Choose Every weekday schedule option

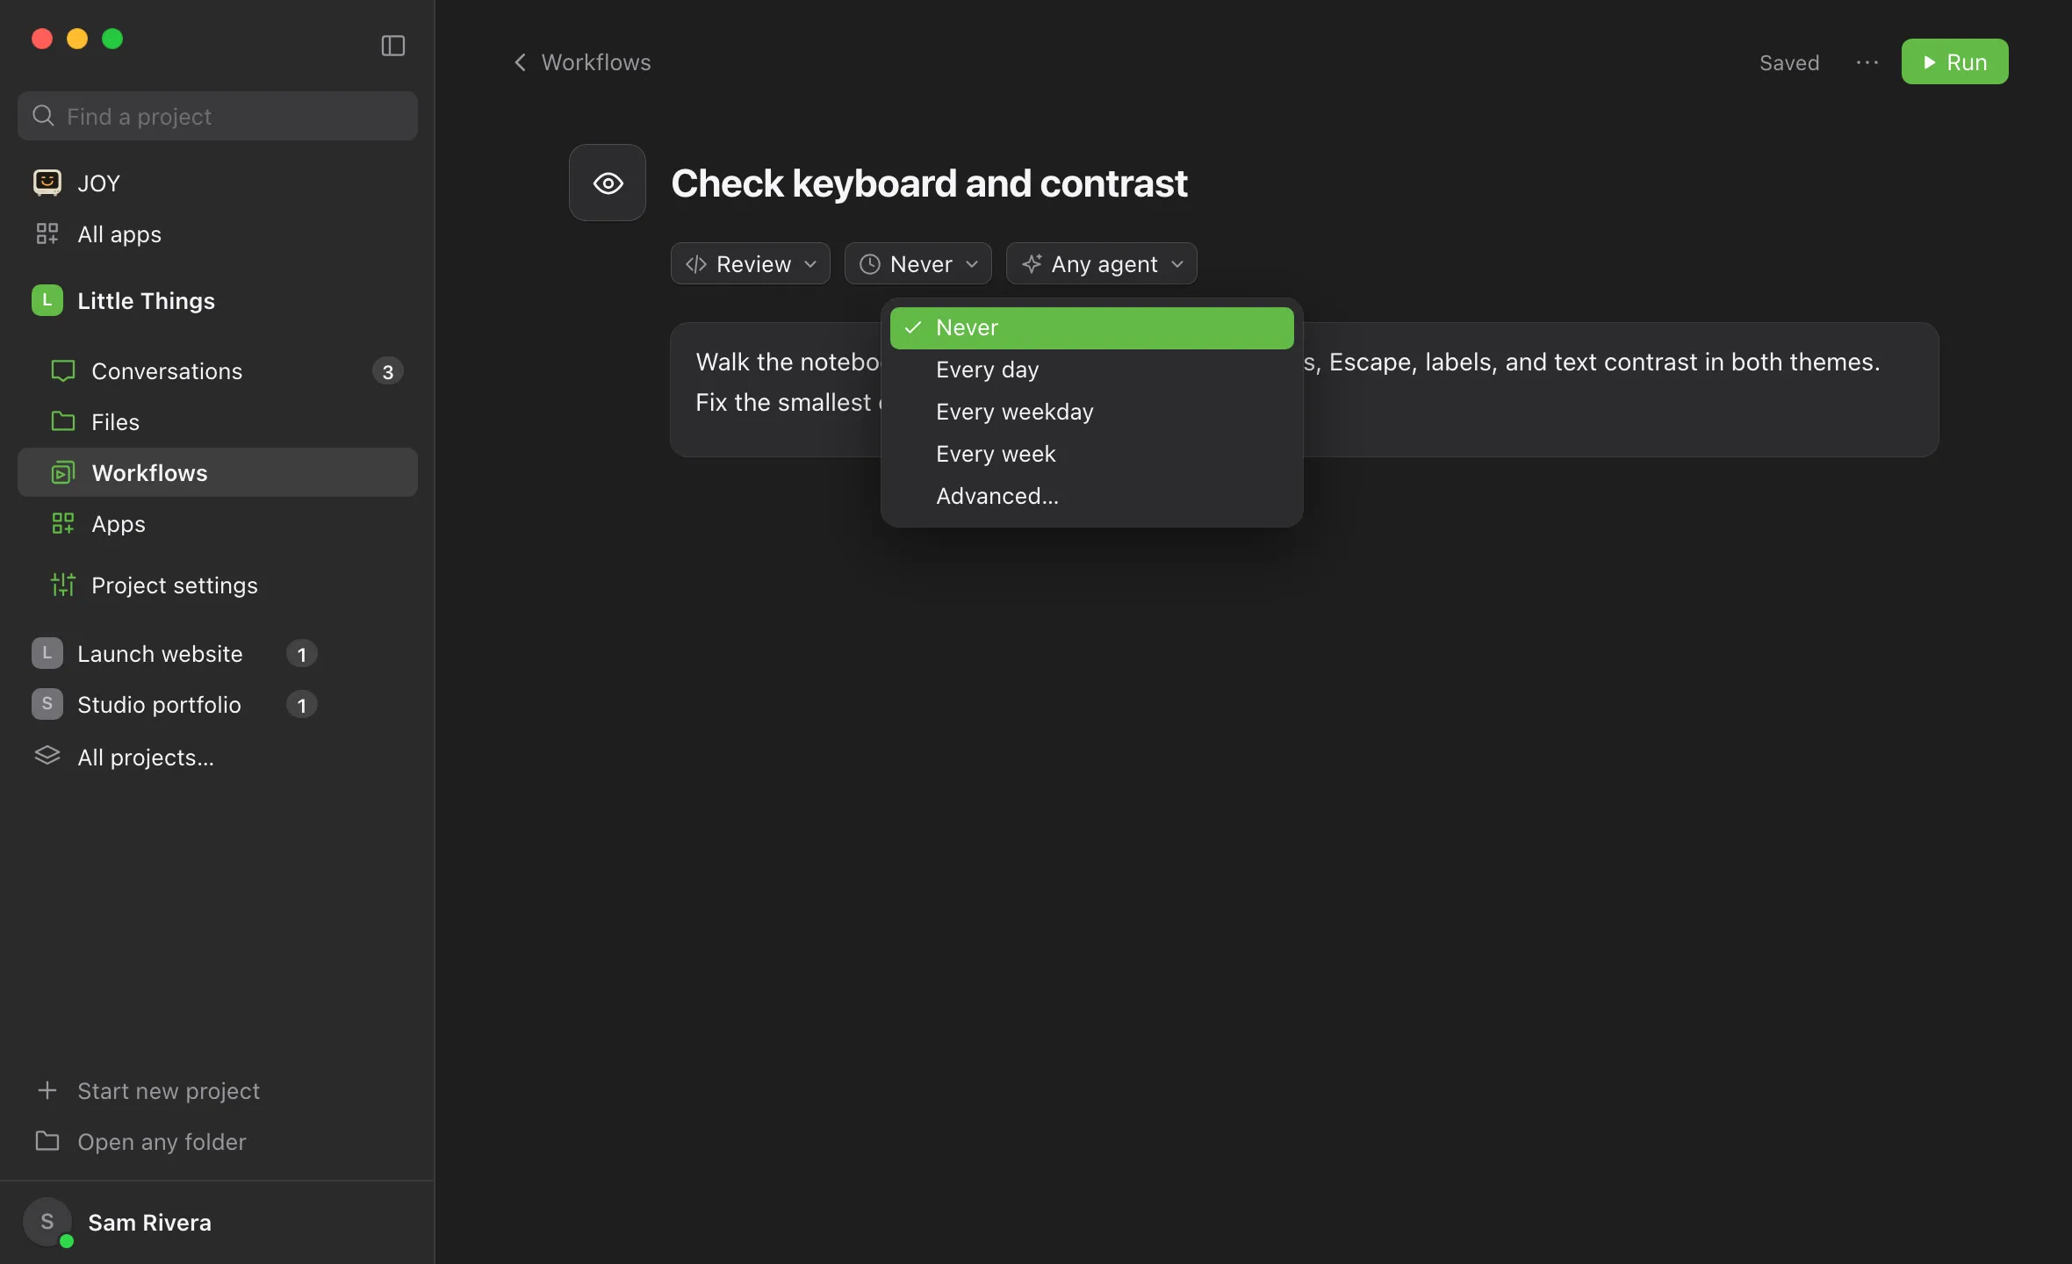tap(1092, 412)
